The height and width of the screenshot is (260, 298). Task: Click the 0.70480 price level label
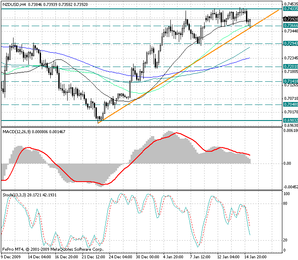click(x=290, y=105)
